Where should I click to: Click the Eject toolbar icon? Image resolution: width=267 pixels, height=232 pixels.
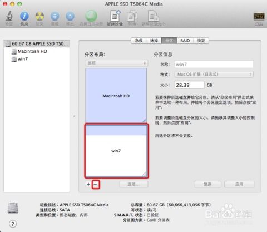coord(70,16)
